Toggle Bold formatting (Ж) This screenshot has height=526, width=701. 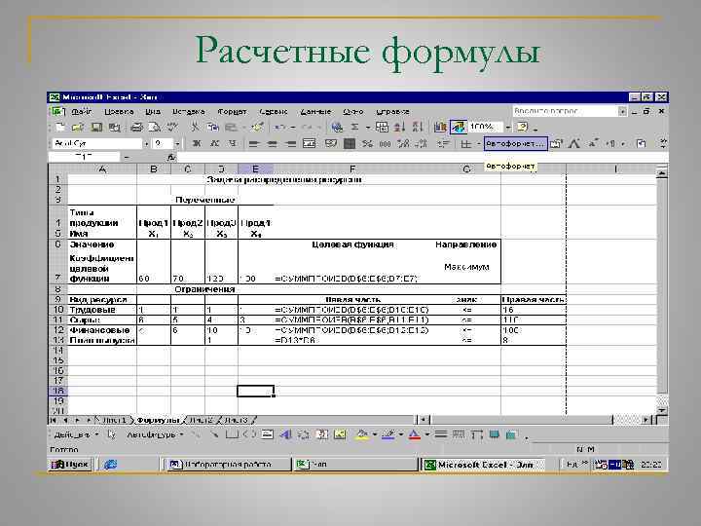197,143
